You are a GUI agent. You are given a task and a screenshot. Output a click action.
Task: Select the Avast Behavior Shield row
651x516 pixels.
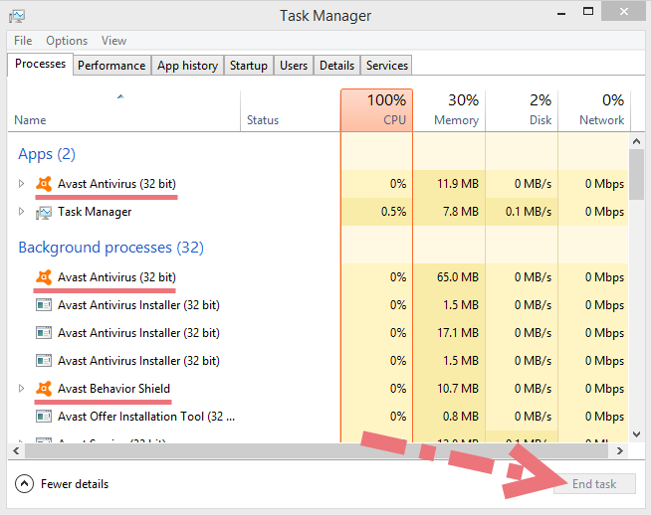pyautogui.click(x=318, y=389)
